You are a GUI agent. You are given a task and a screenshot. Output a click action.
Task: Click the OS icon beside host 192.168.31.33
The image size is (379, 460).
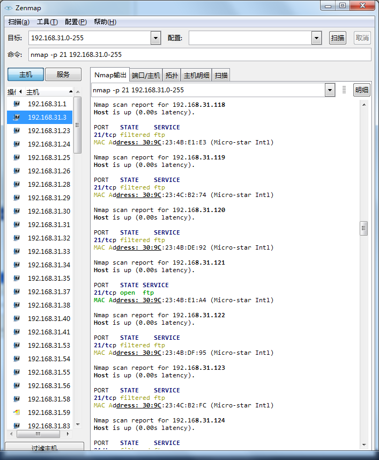pos(17,251)
